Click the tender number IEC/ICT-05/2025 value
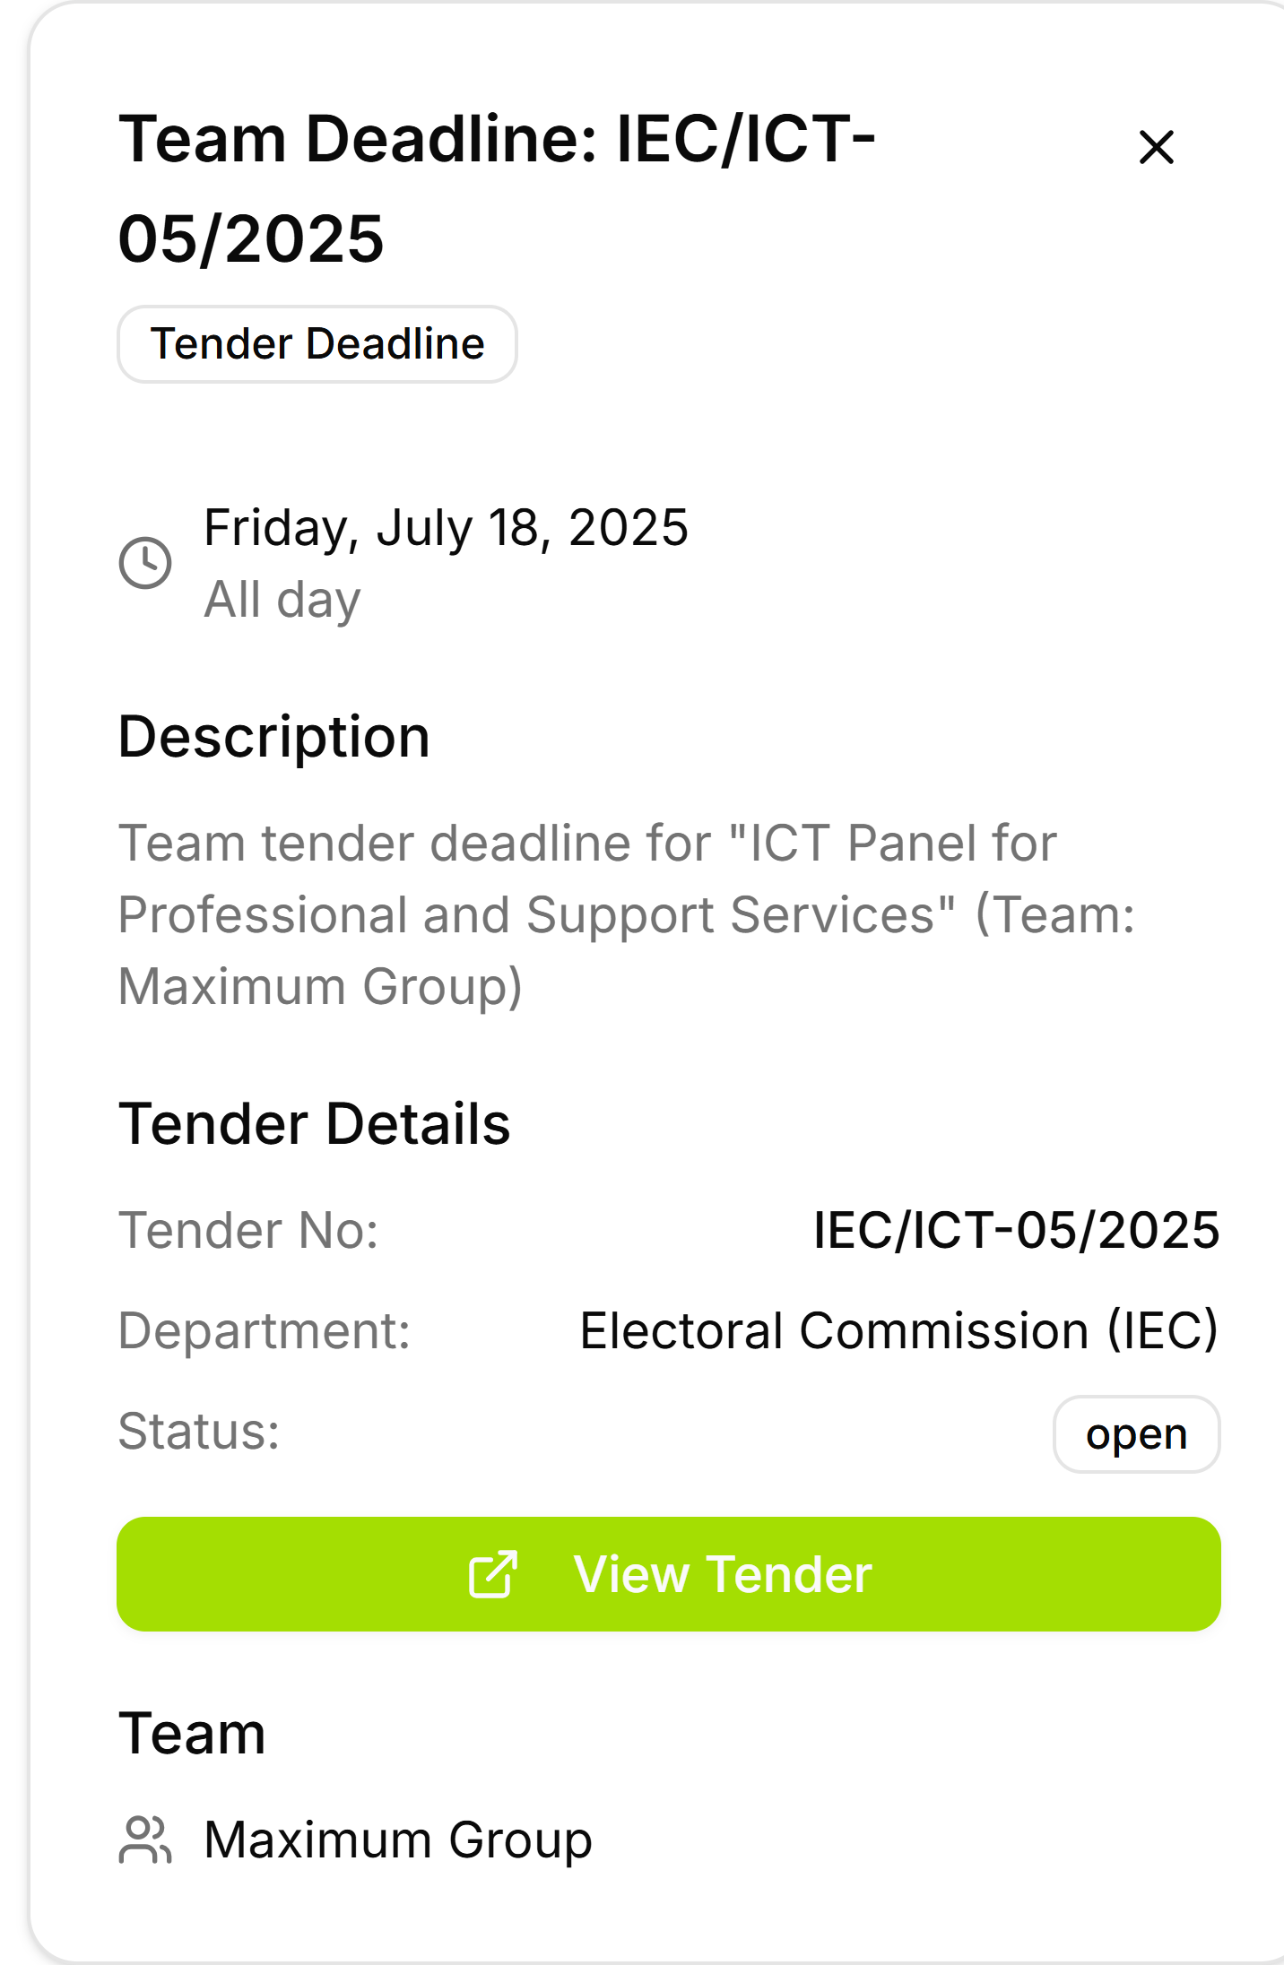Screen dimensions: 1284x1965 [1016, 1230]
